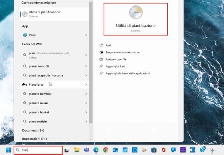The width and height of the screenshot is (224, 155).
Task: Expand 'piani terapeutici toscana' chevron
Action: [86, 75]
